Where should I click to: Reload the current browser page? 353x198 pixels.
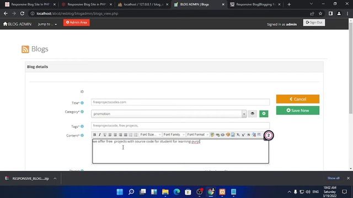click(x=22, y=13)
